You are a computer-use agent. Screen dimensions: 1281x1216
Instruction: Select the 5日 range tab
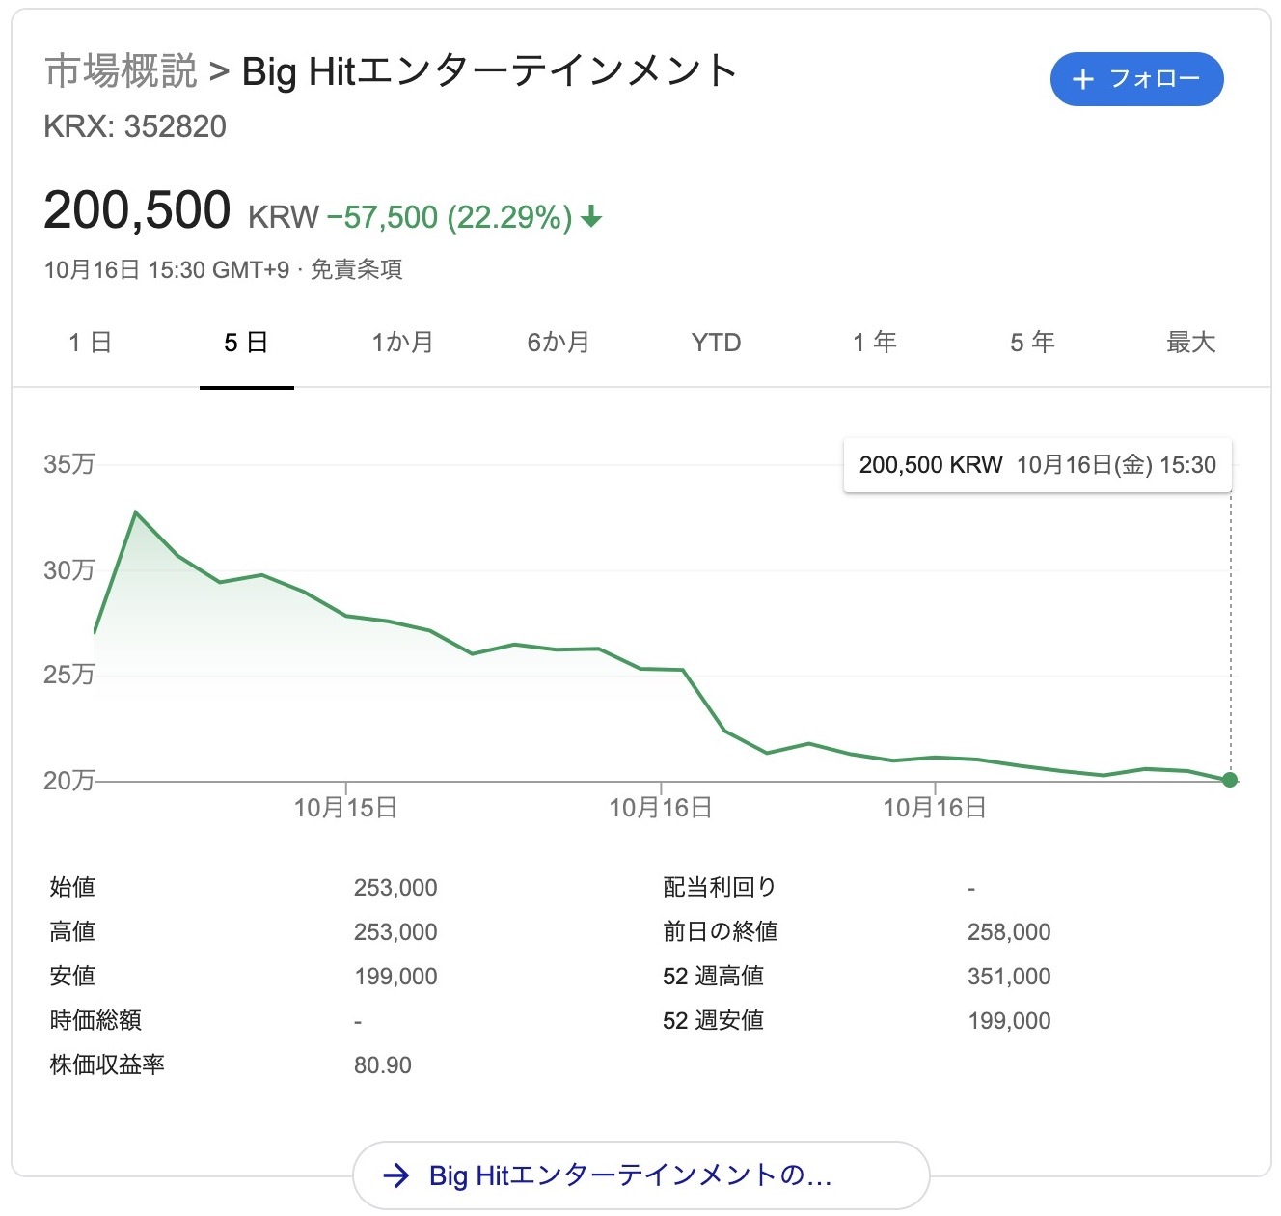(246, 343)
